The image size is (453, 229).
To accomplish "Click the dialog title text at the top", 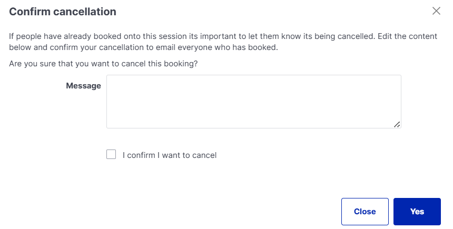I will 63,11.
